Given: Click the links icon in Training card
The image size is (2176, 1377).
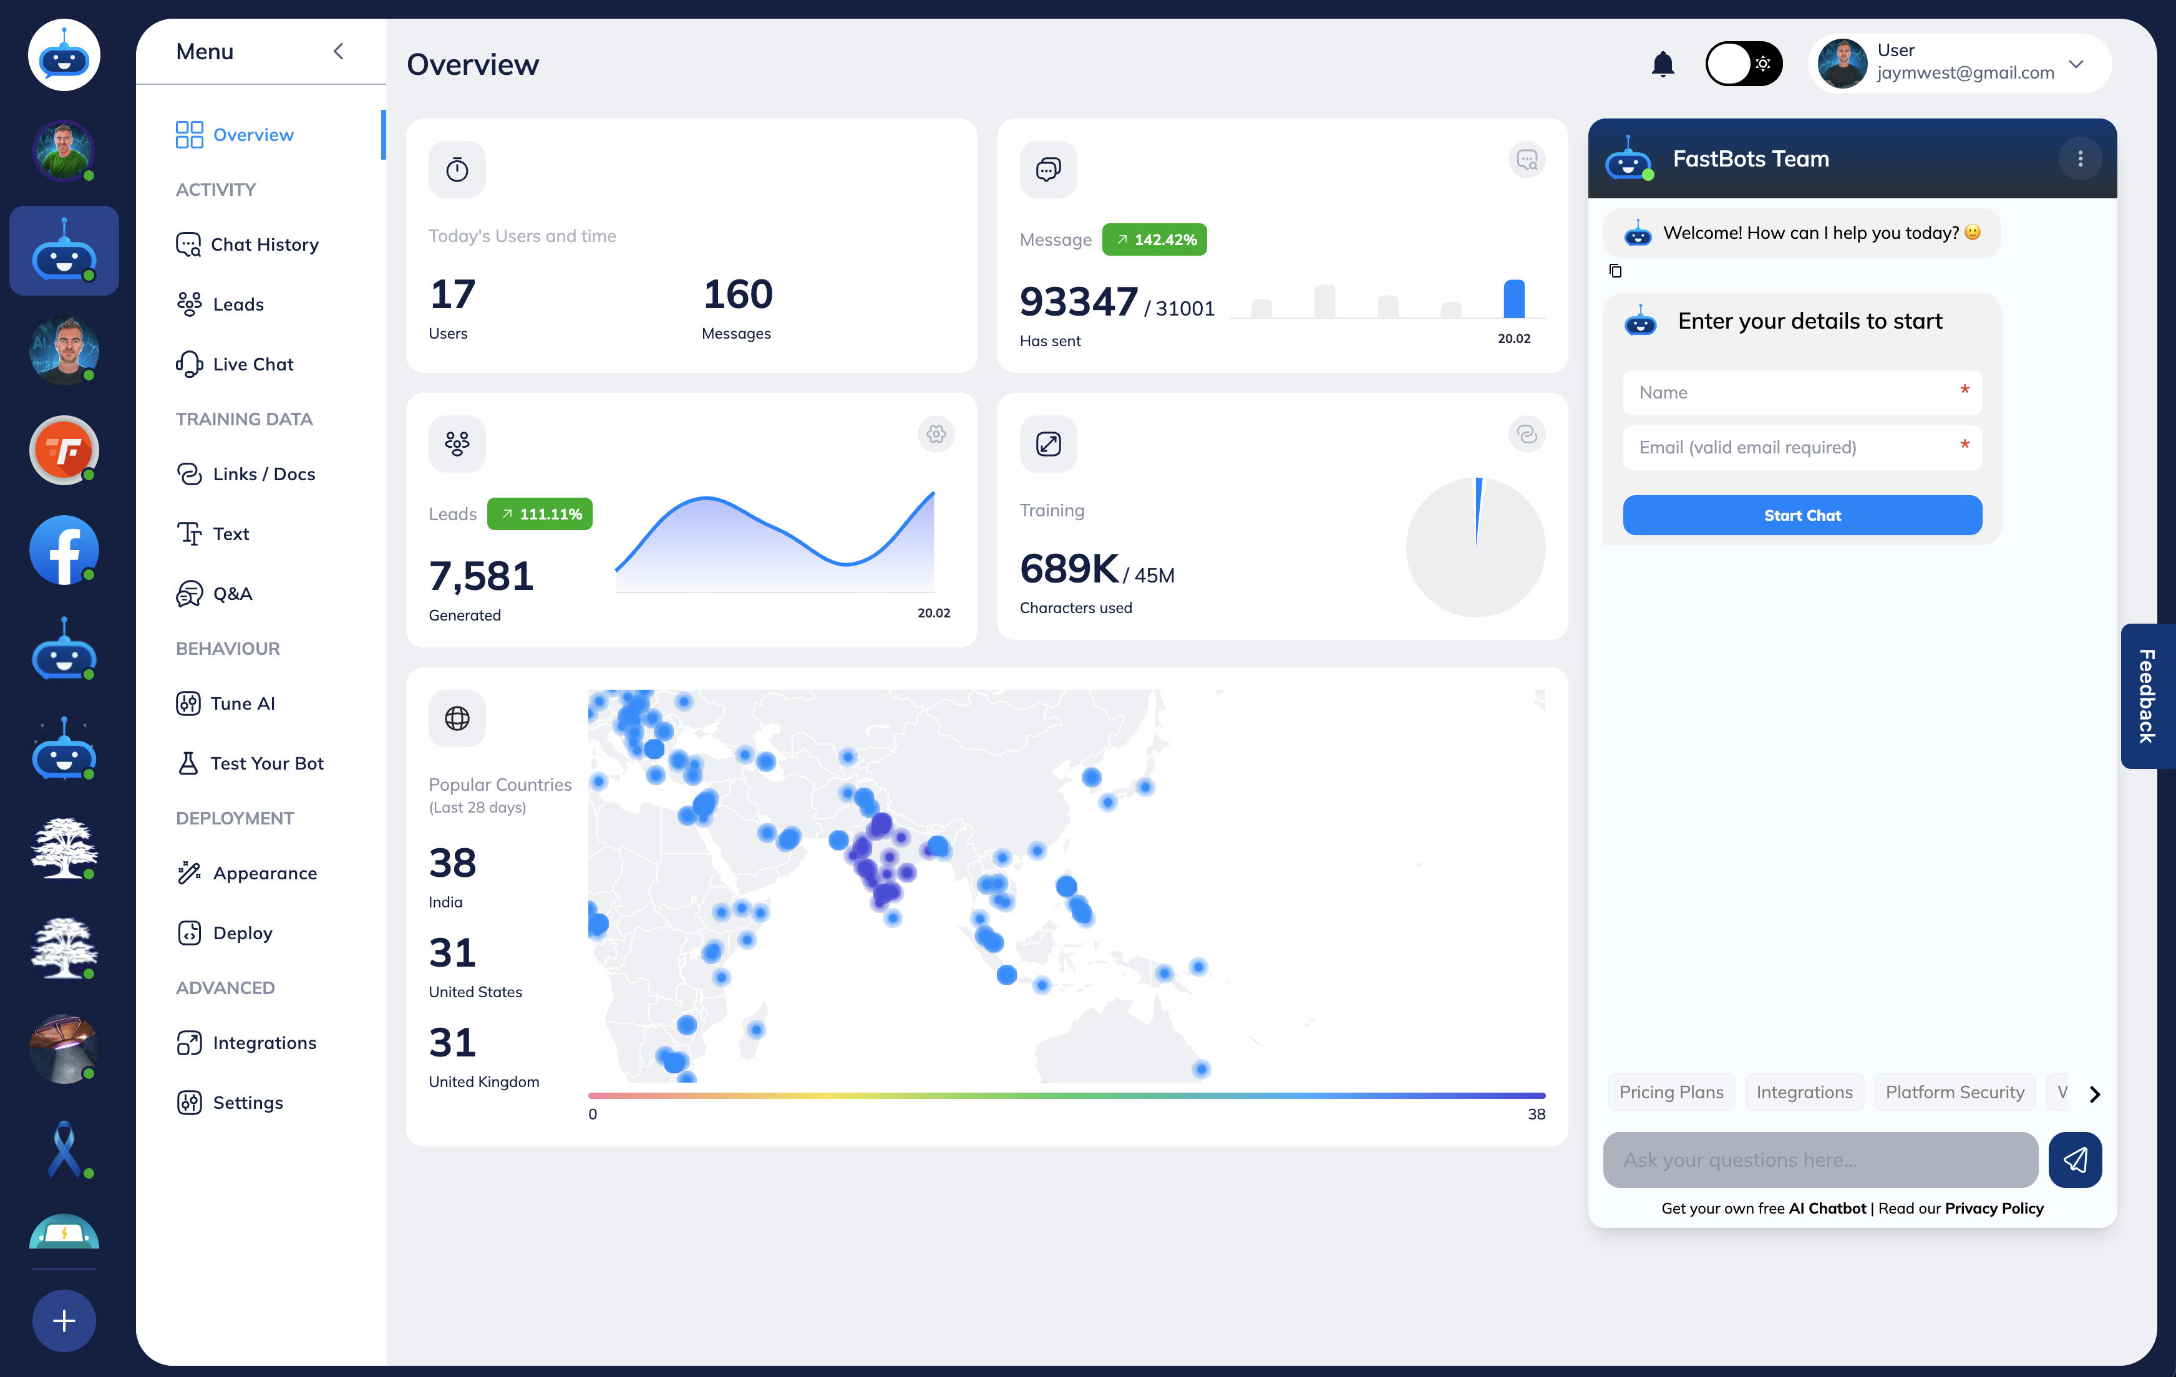Looking at the screenshot, I should (1527, 435).
